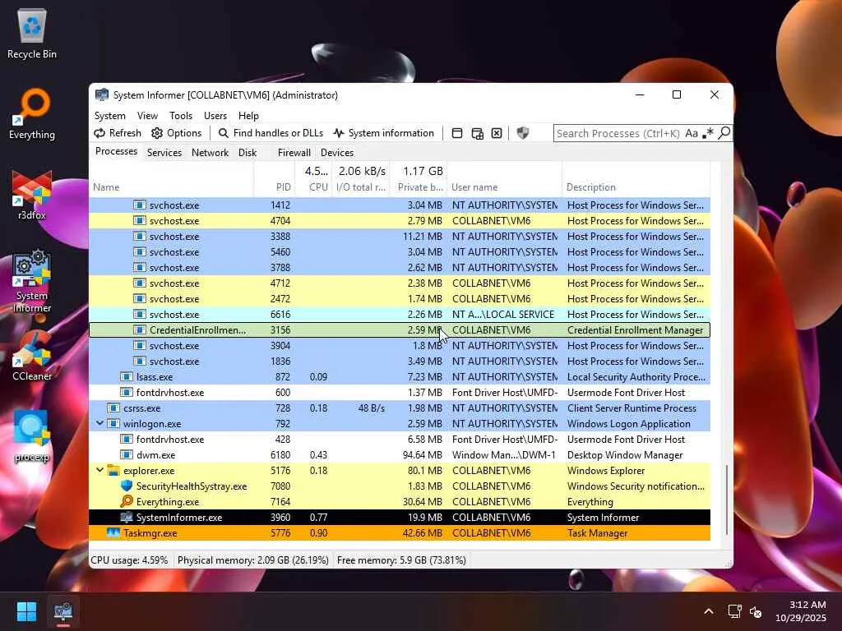Open the Recycle Bin desktop icon
Viewport: 842px width, 631px height.
pyautogui.click(x=32, y=35)
